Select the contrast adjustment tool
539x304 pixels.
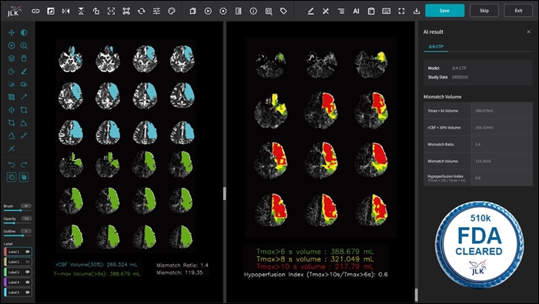tap(24, 32)
